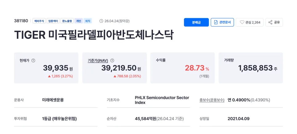Click the underlined 총보수(운용보수) label
297x134 pixels.
(212, 100)
